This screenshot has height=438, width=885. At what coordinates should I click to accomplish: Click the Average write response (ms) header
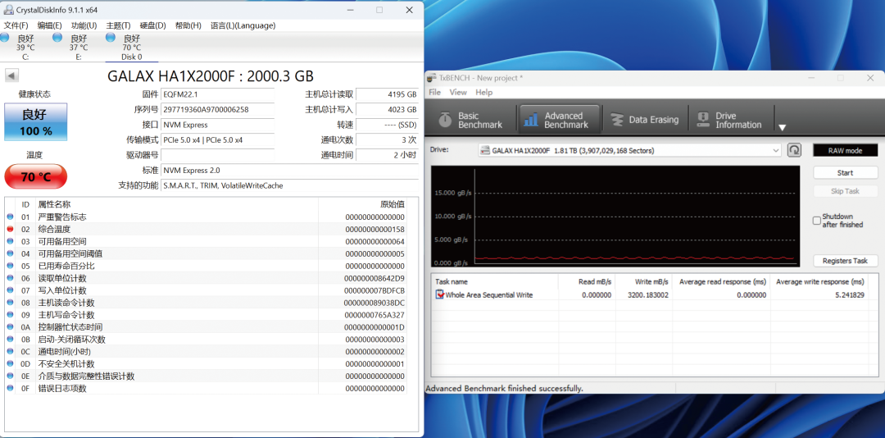819,281
